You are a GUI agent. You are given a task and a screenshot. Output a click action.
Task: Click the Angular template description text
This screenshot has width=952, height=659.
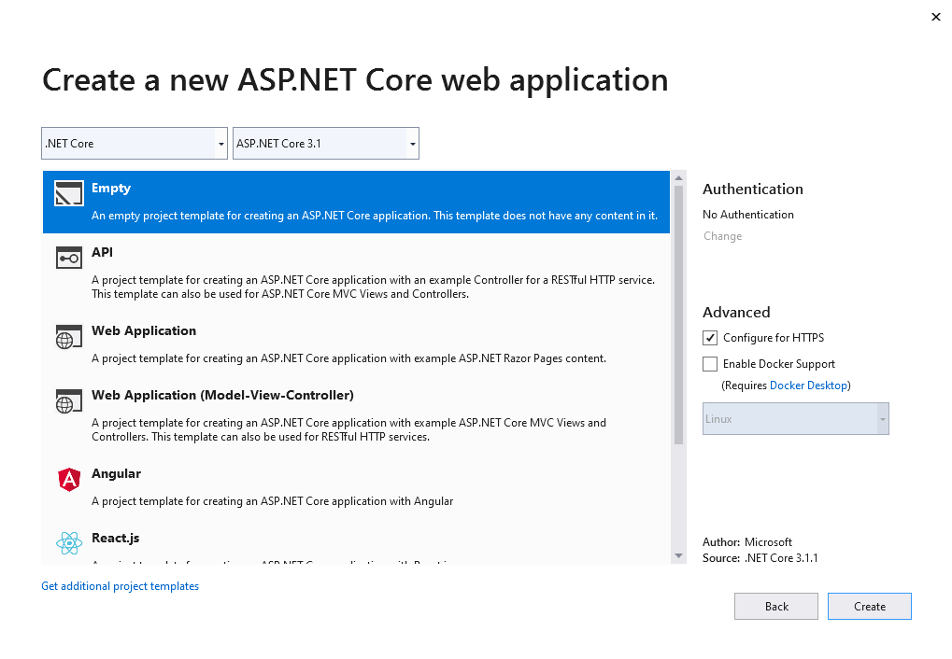tap(273, 502)
